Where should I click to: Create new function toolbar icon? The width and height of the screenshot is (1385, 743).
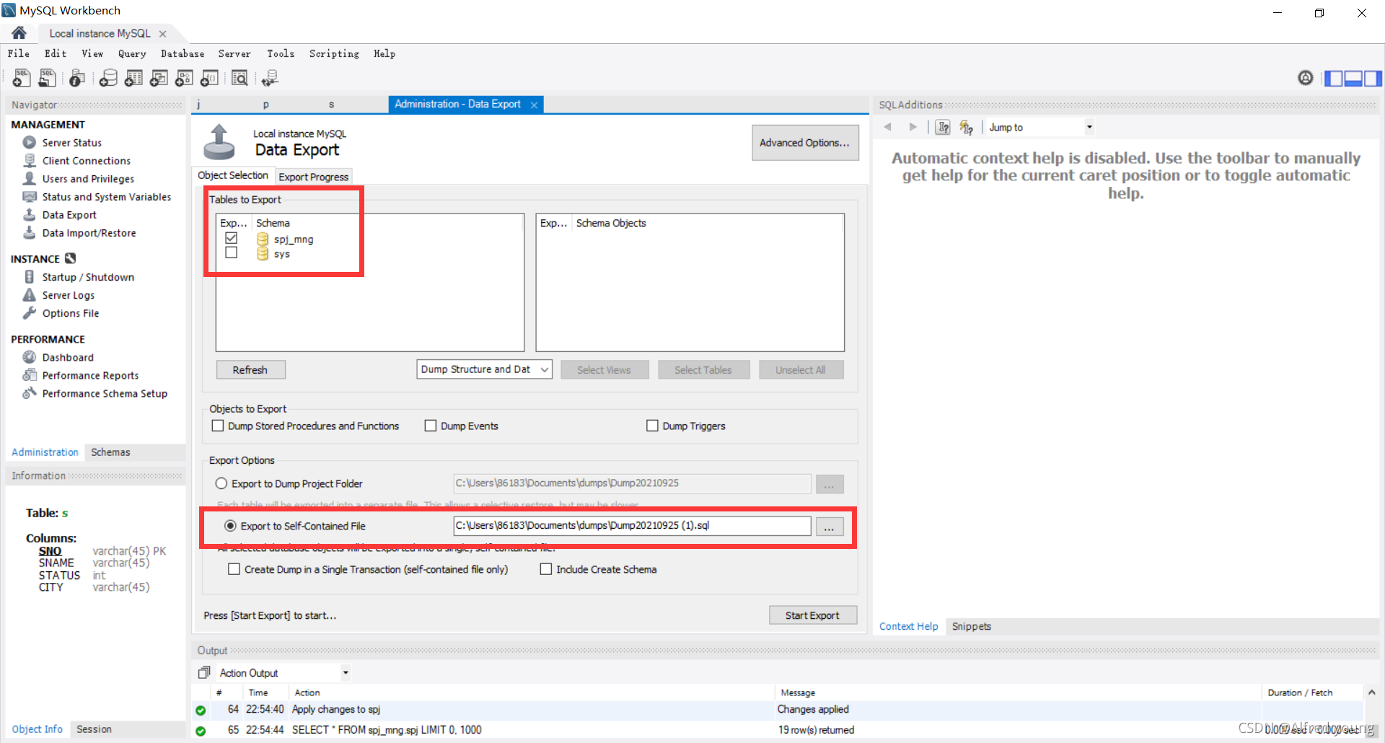(210, 78)
